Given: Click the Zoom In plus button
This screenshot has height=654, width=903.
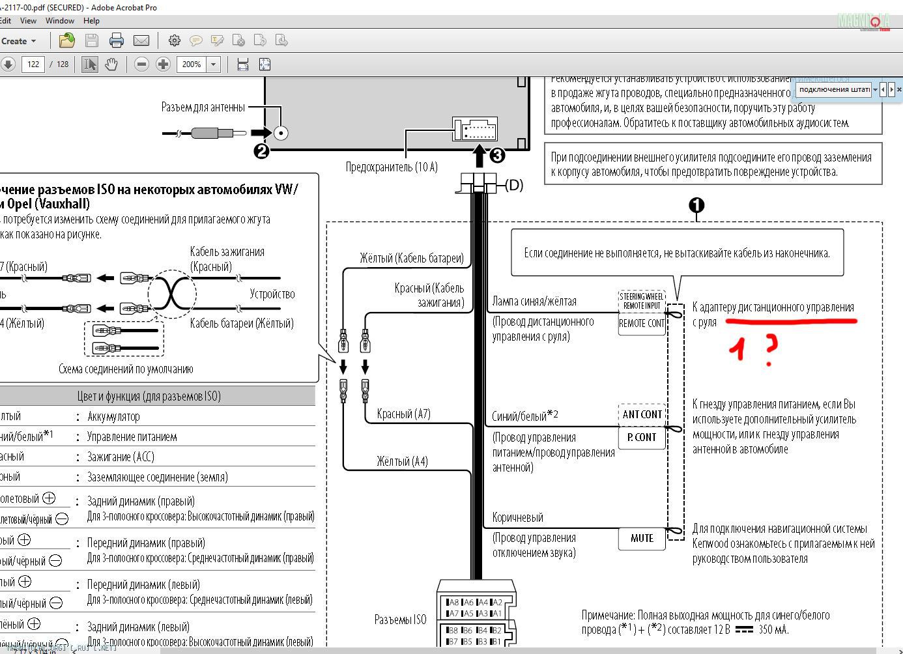Looking at the screenshot, I should pyautogui.click(x=163, y=64).
